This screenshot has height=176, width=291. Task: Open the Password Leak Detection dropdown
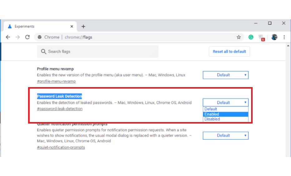point(226,102)
